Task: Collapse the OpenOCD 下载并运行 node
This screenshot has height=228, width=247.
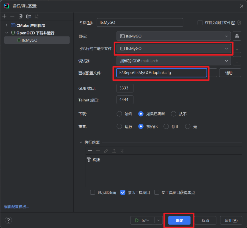Action: 7,33
